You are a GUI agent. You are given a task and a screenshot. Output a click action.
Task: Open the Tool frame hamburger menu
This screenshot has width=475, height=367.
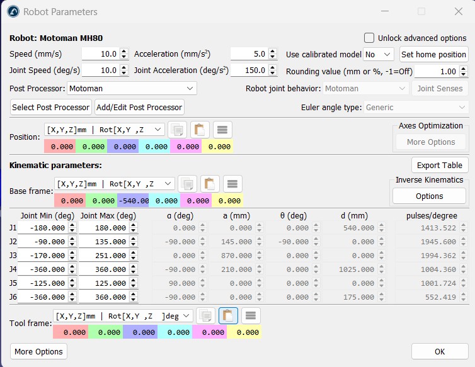(250, 315)
